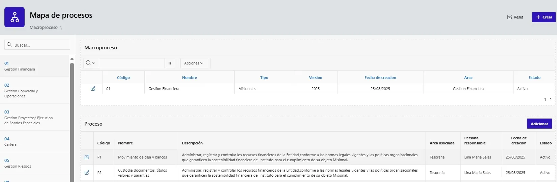Edit process P2 with pencil icon
Image resolution: width=557 pixels, height=182 pixels.
tap(87, 173)
